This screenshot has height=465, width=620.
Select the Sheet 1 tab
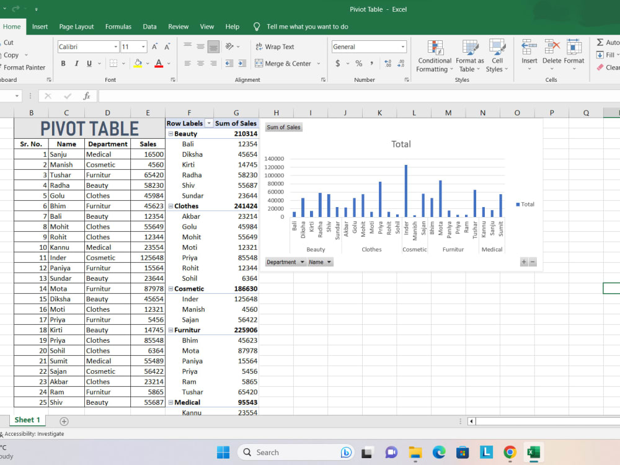coord(27,420)
